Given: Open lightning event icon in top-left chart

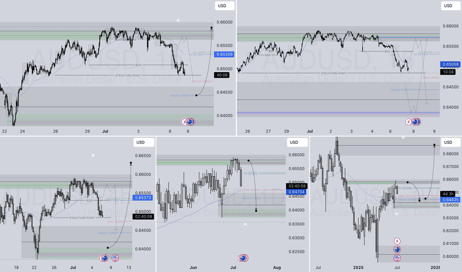Looking at the screenshot, I should [x=185, y=122].
